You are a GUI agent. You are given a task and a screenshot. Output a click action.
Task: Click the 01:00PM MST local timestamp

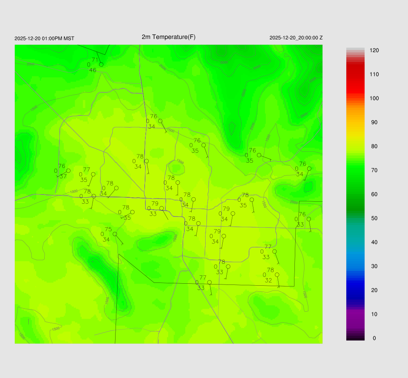pyautogui.click(x=44, y=39)
